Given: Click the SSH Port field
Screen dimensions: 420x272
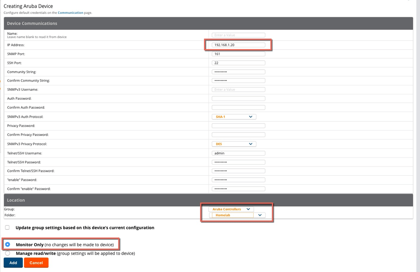Looking at the screenshot, I should [x=238, y=63].
